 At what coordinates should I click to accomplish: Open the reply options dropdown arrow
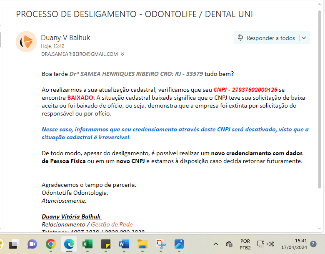(x=304, y=38)
